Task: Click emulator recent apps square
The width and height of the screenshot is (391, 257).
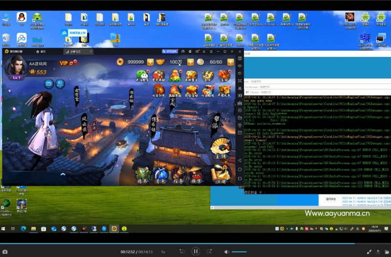Action: click(240, 178)
